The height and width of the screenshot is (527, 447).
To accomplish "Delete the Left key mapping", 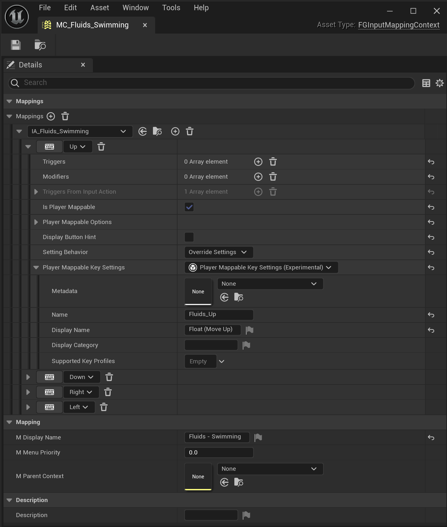I will (104, 407).
